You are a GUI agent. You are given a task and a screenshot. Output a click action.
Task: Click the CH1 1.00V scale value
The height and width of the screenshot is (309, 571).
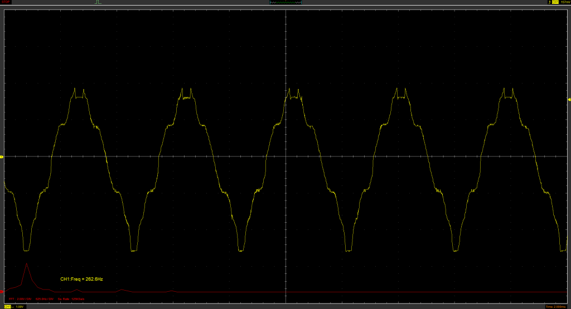pos(20,306)
